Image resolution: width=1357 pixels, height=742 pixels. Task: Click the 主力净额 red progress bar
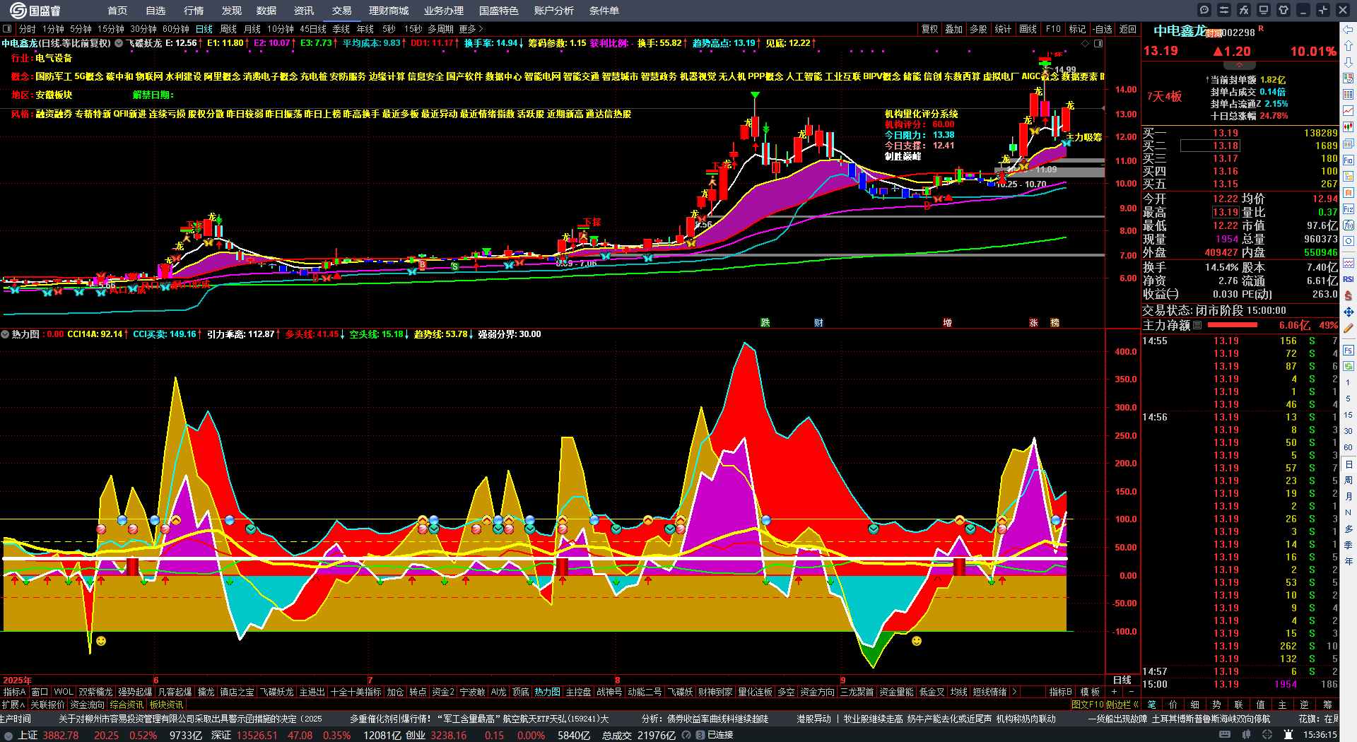click(1233, 325)
